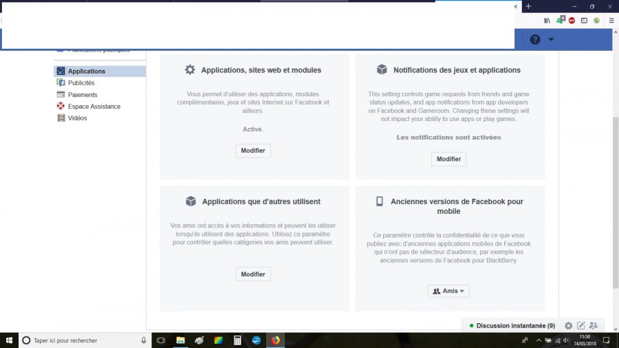Image resolution: width=619 pixels, height=348 pixels.
Task: Click the Vidéos film strip icon
Action: (x=61, y=118)
